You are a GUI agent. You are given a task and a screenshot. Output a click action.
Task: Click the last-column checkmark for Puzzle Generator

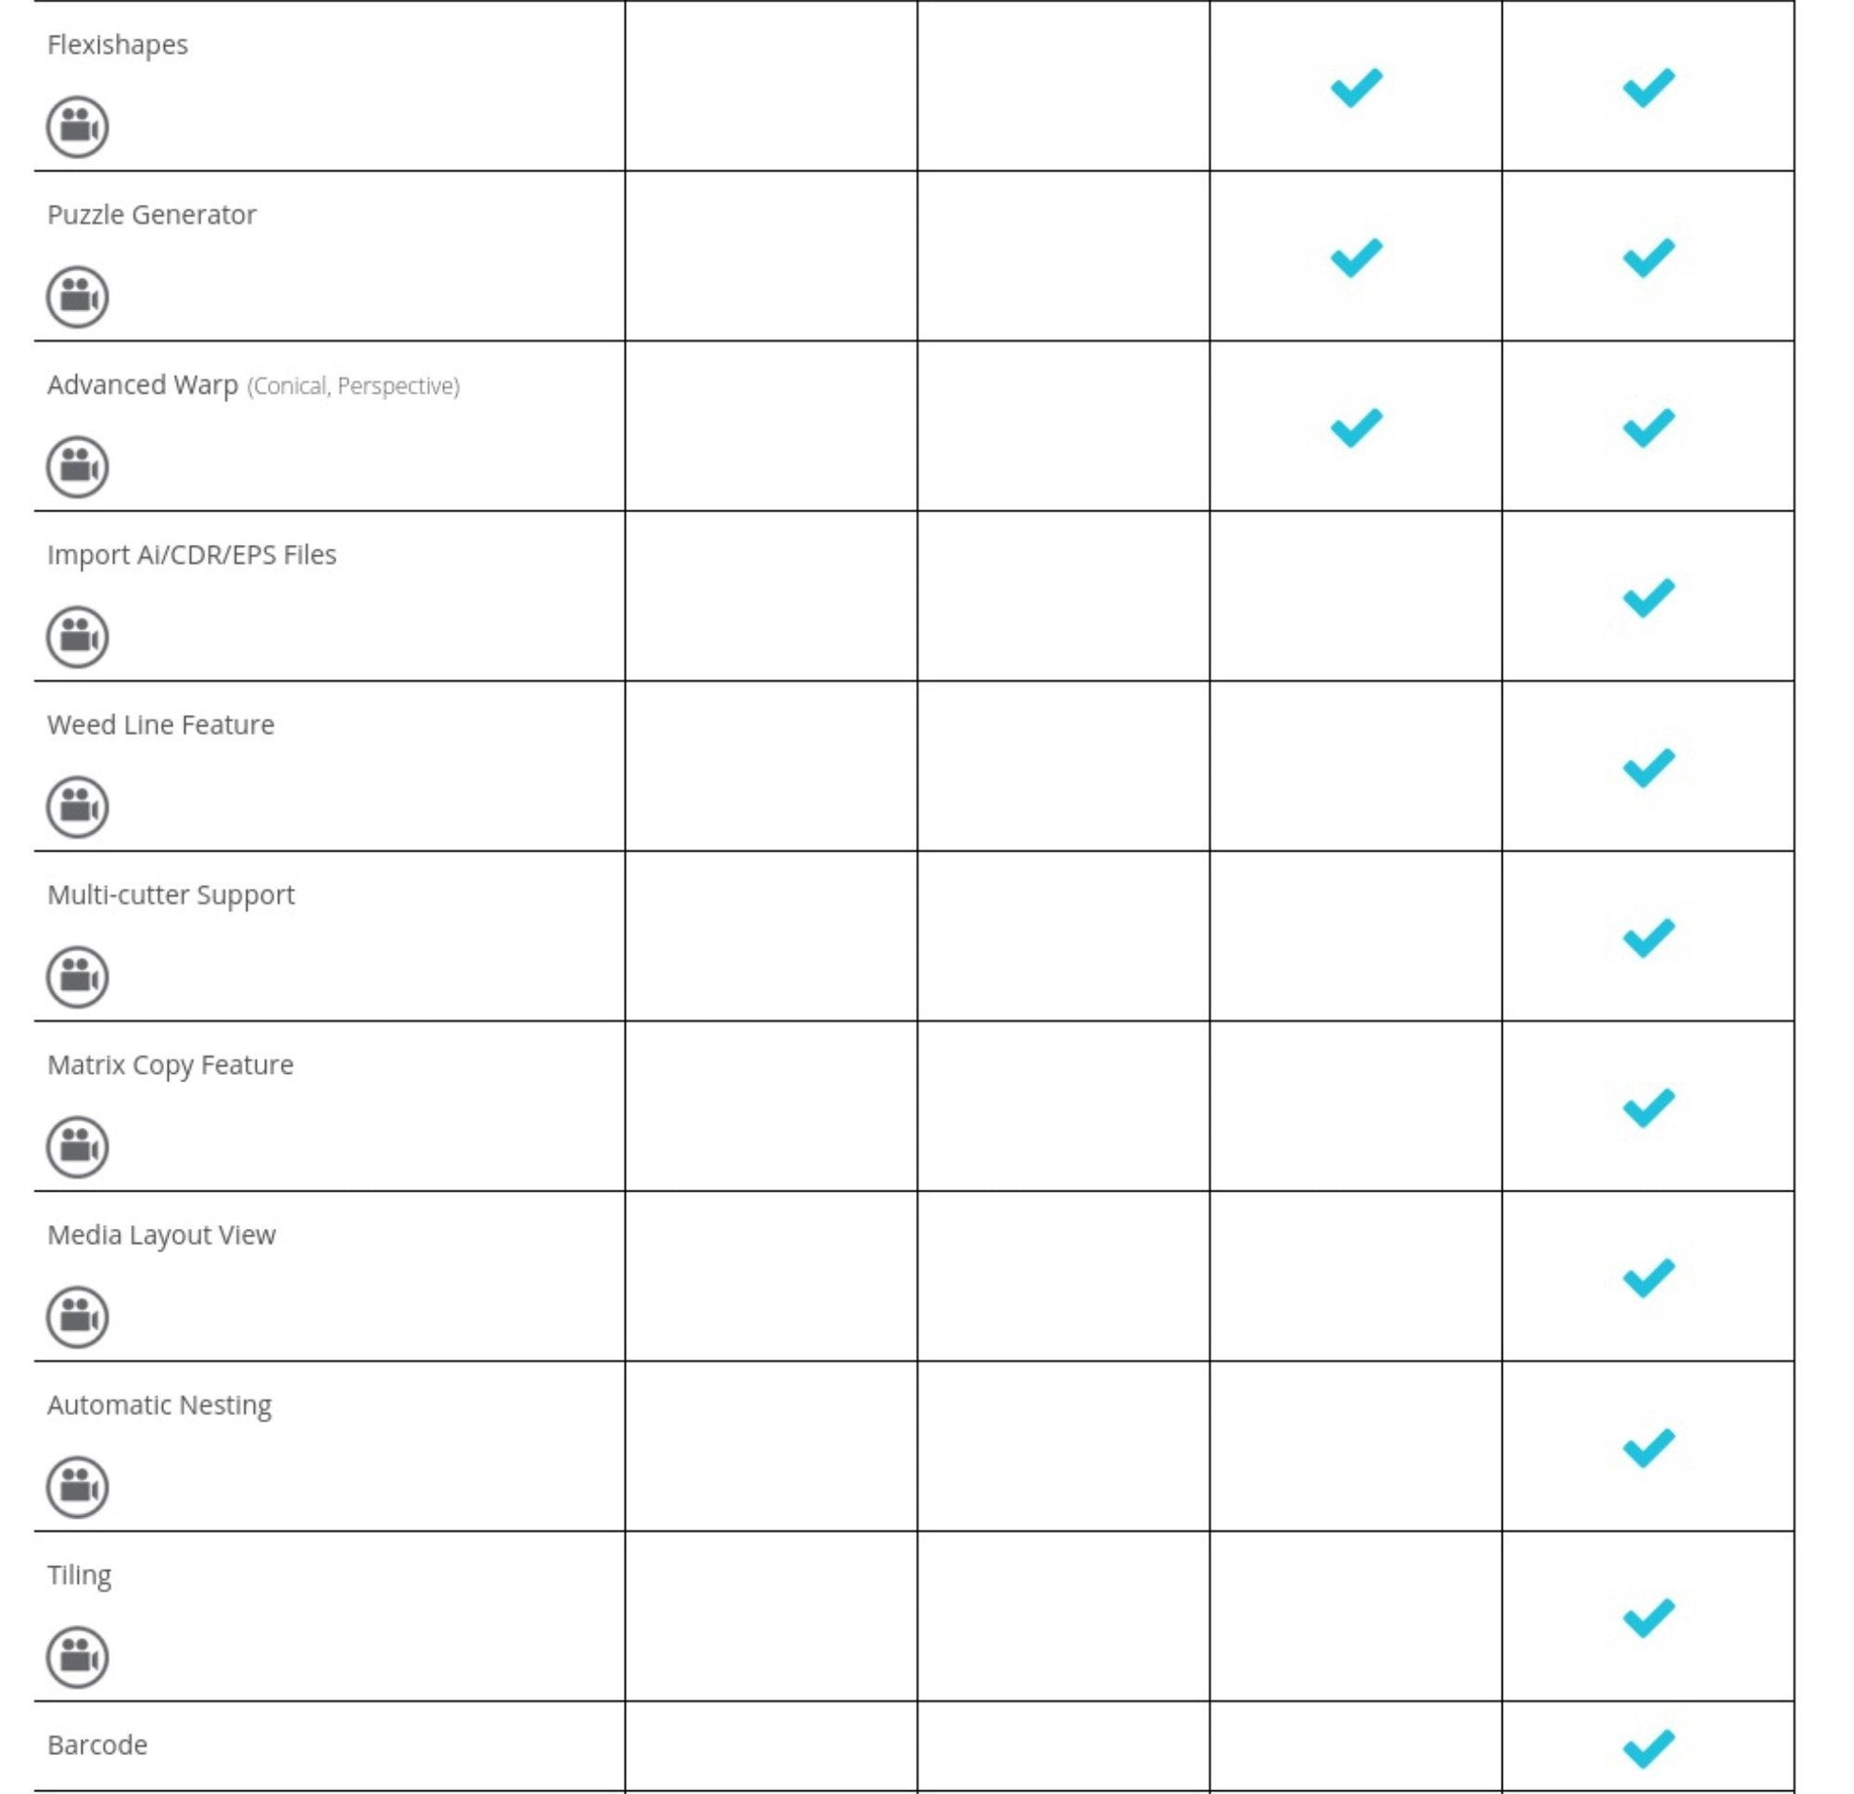tap(1648, 258)
